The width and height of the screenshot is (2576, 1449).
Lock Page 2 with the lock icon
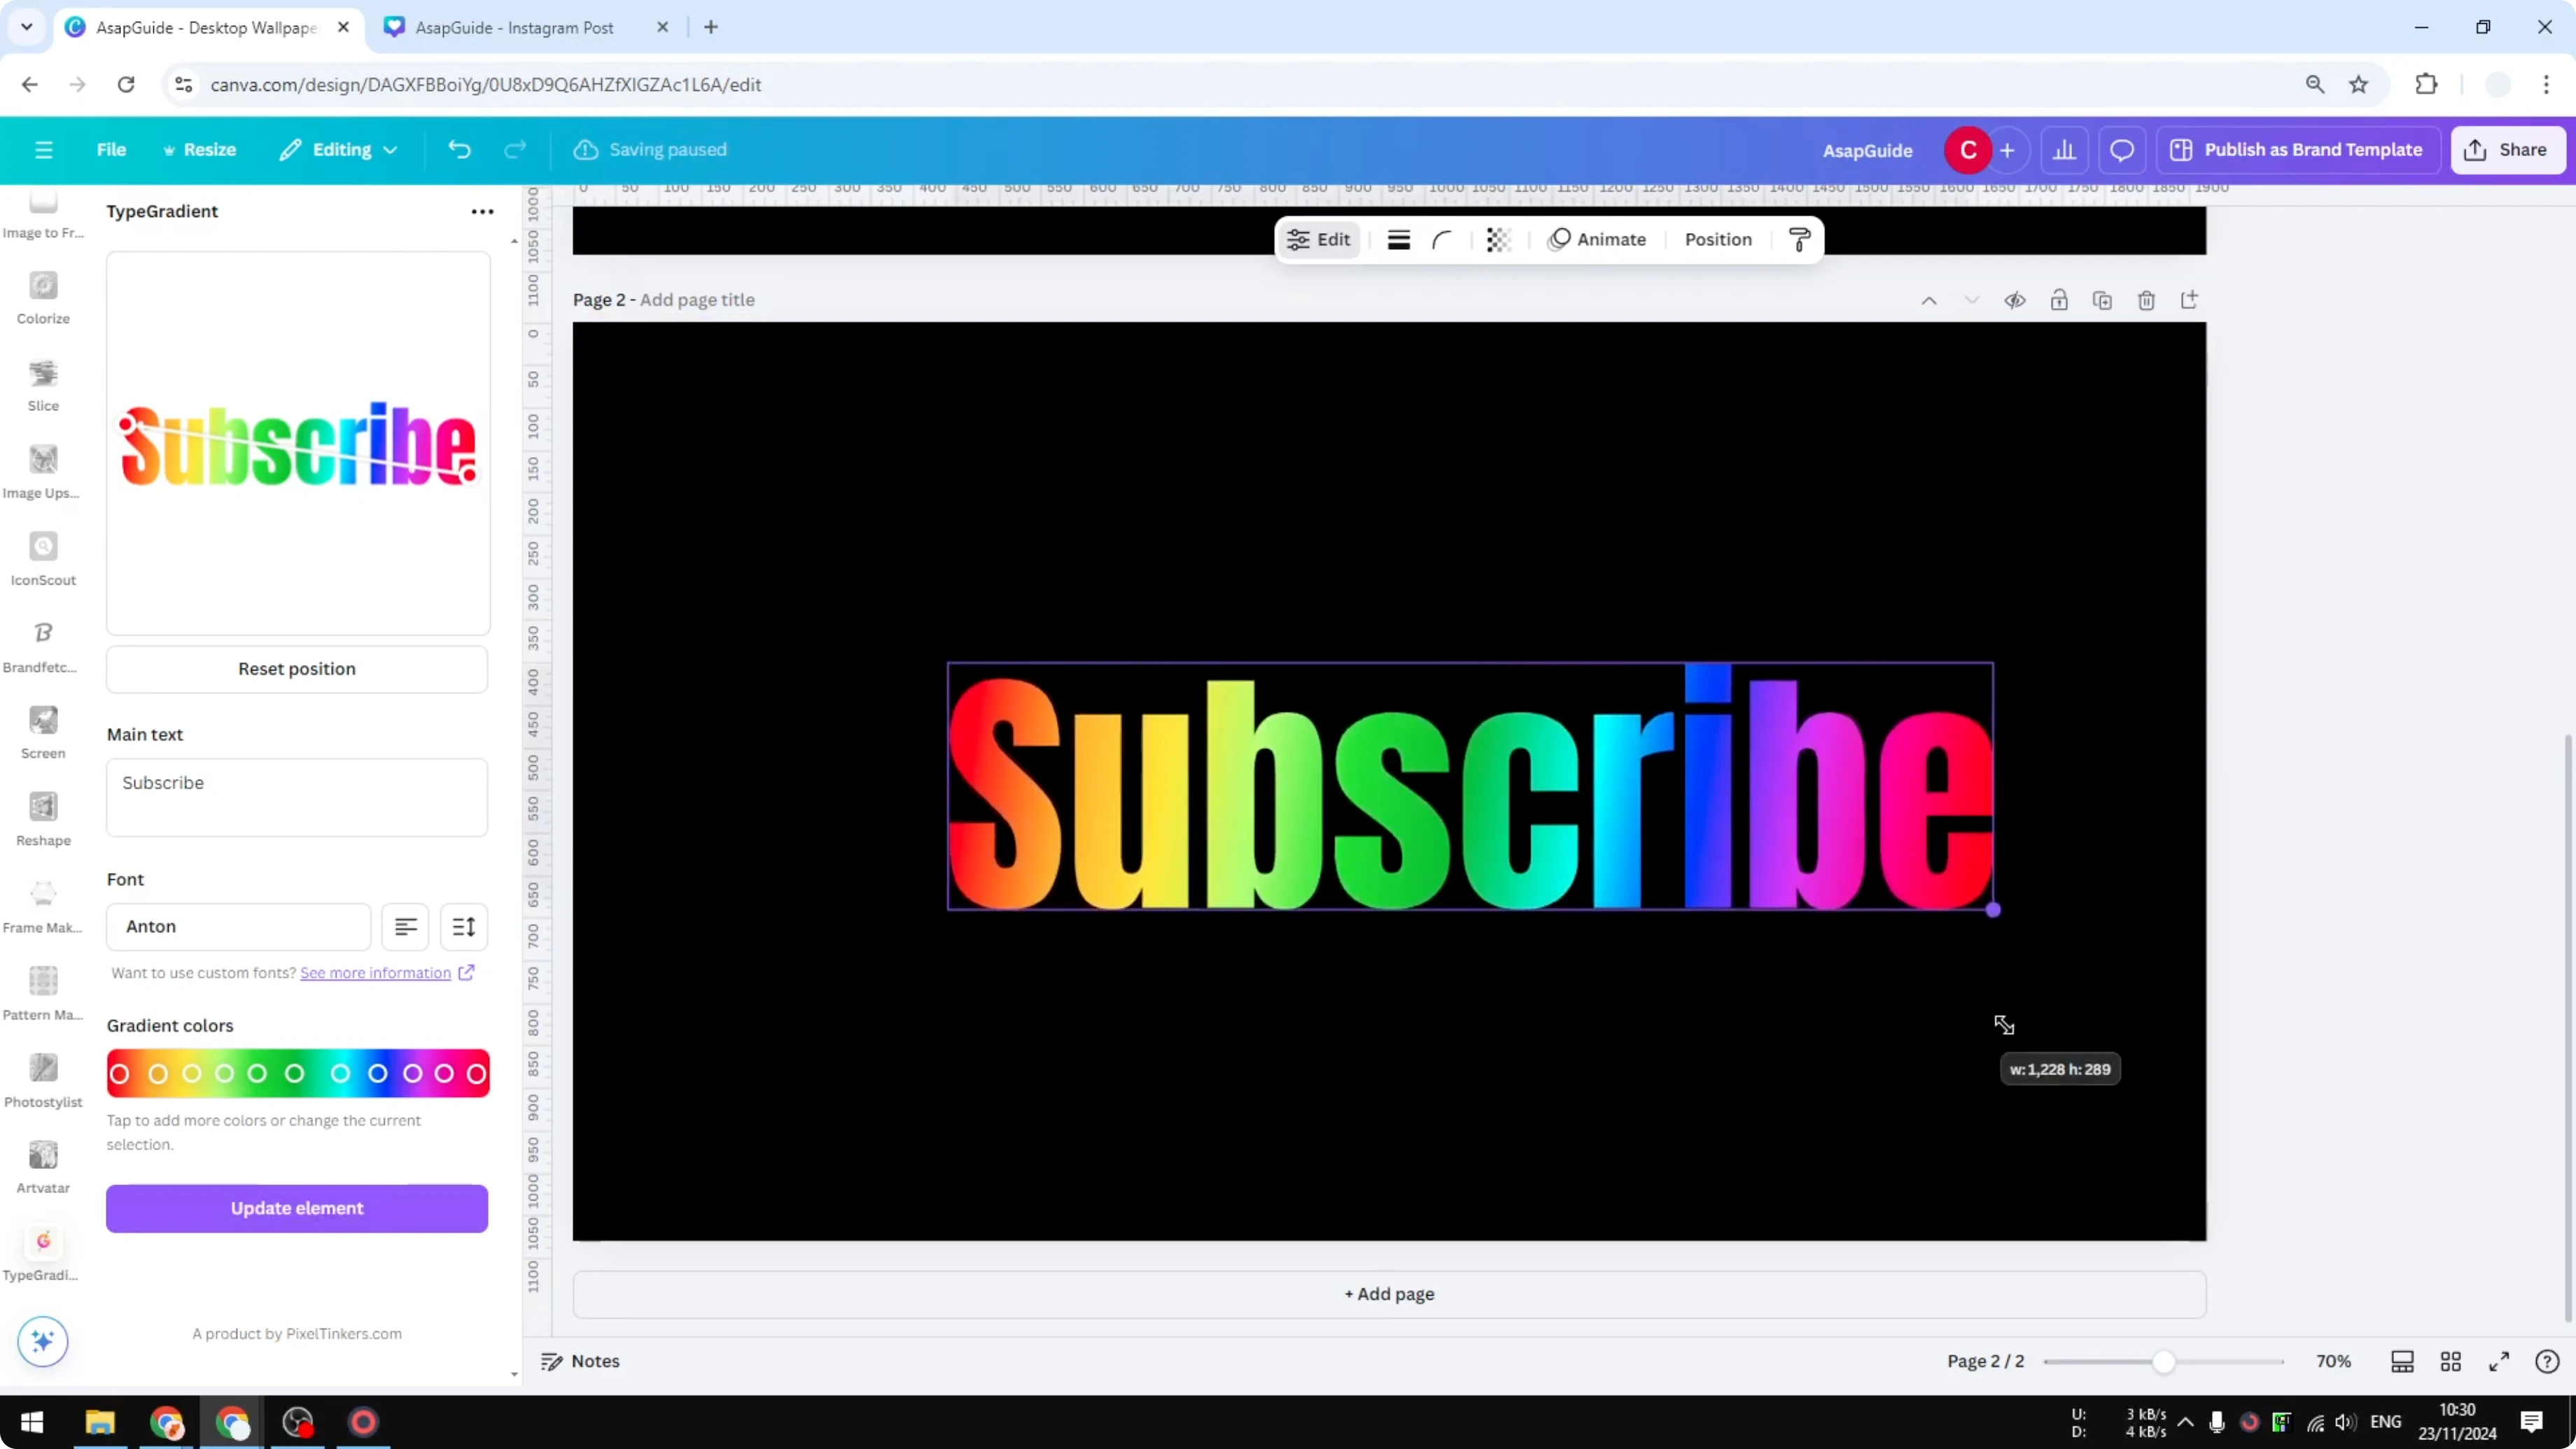(2059, 300)
